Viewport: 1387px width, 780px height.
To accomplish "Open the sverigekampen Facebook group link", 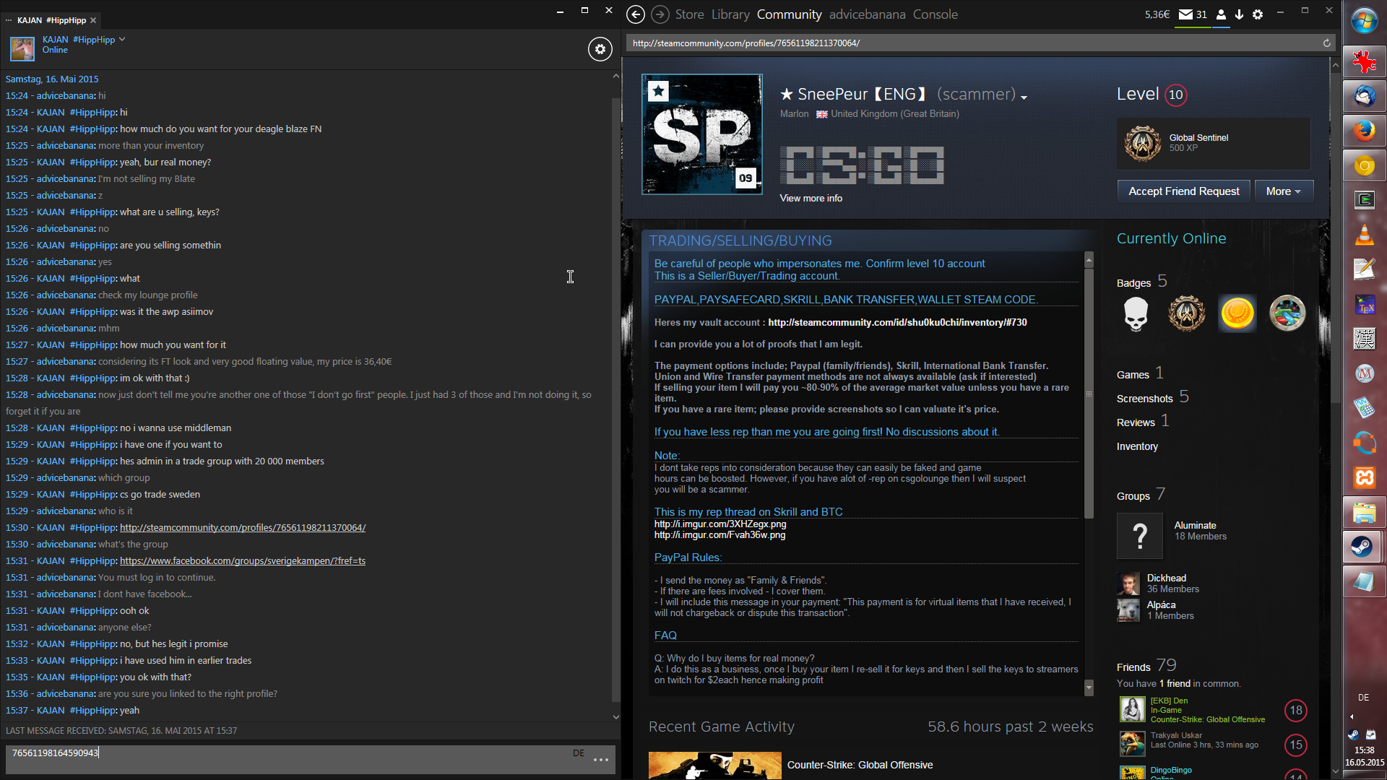I will (242, 561).
